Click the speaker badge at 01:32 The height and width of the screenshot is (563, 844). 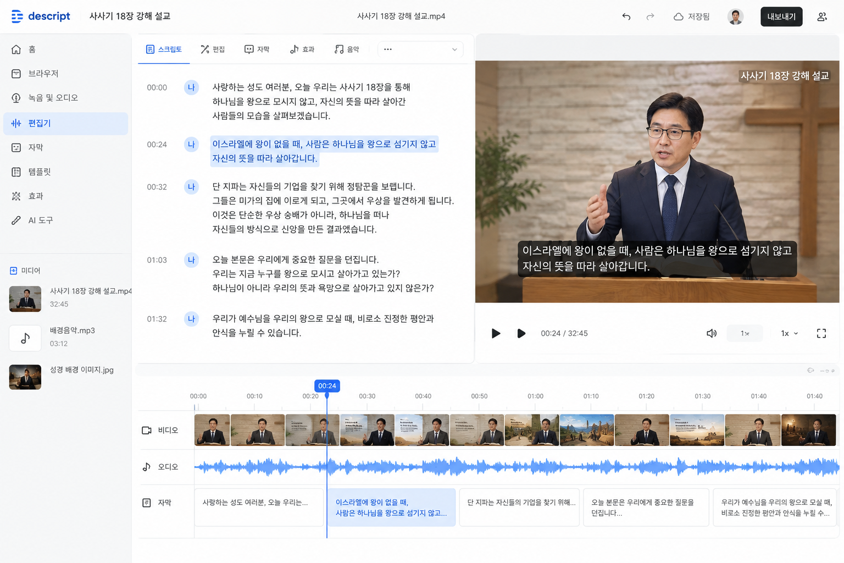(191, 319)
